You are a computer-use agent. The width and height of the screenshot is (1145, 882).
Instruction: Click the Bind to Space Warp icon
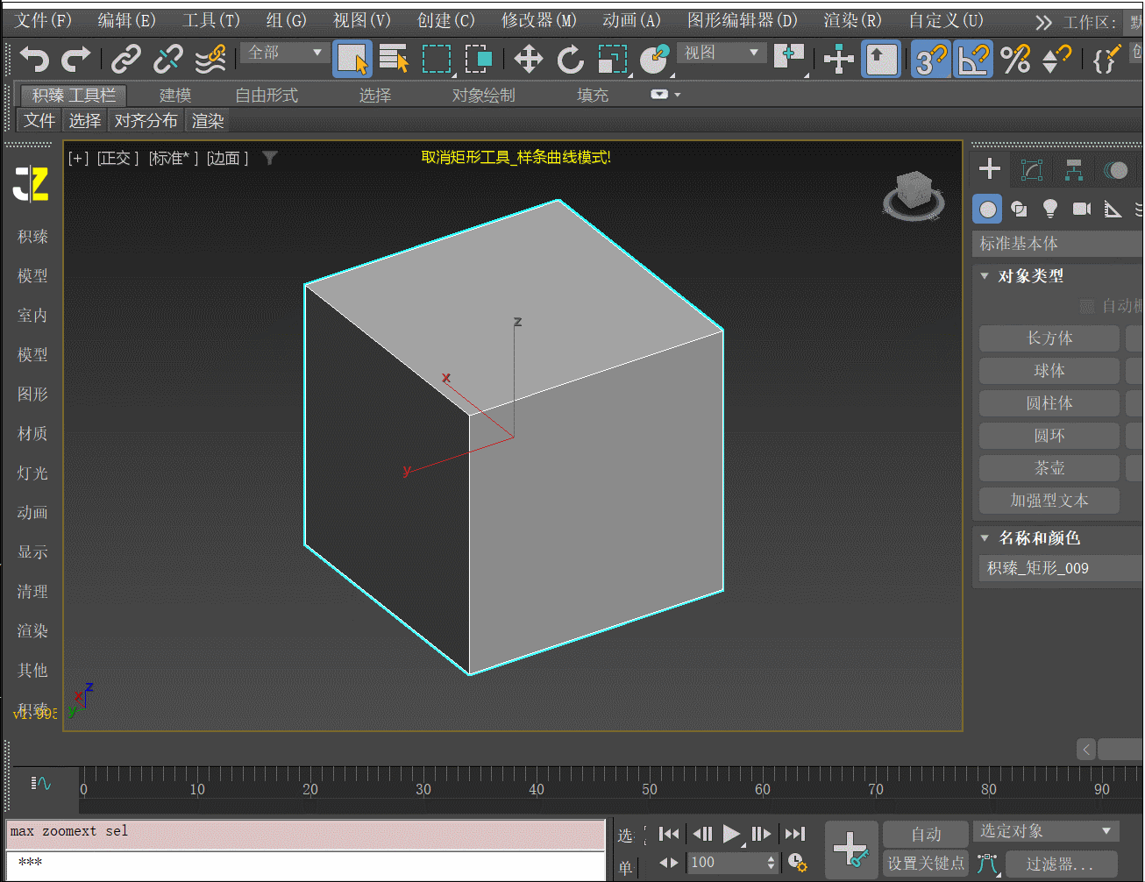pos(210,59)
